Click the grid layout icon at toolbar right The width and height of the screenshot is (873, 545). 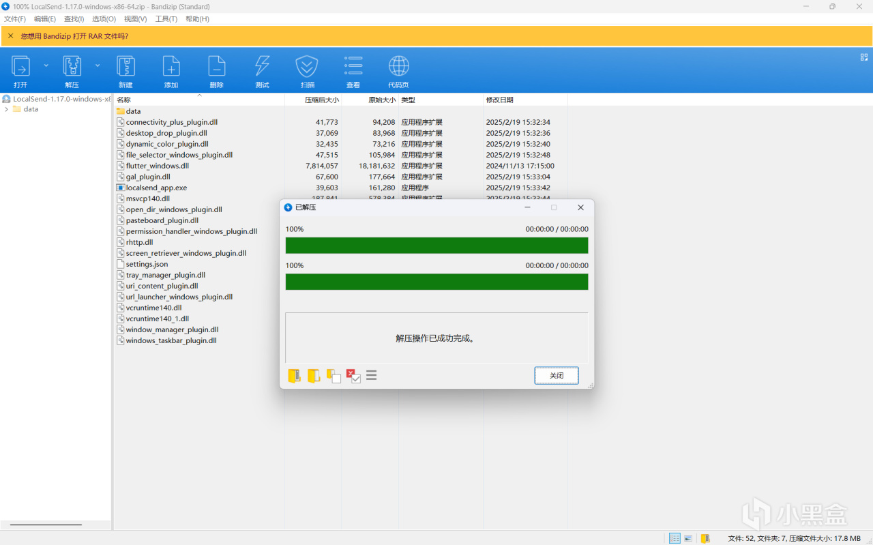pyautogui.click(x=864, y=57)
